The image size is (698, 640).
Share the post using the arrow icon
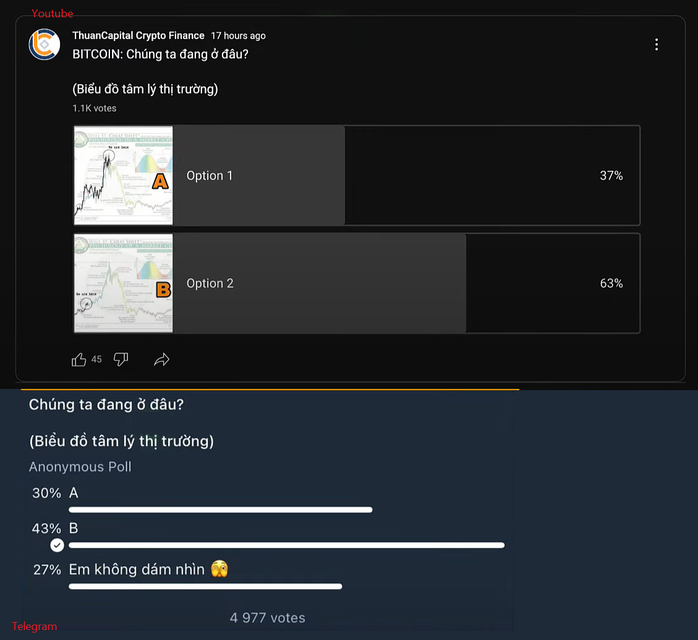tap(161, 359)
